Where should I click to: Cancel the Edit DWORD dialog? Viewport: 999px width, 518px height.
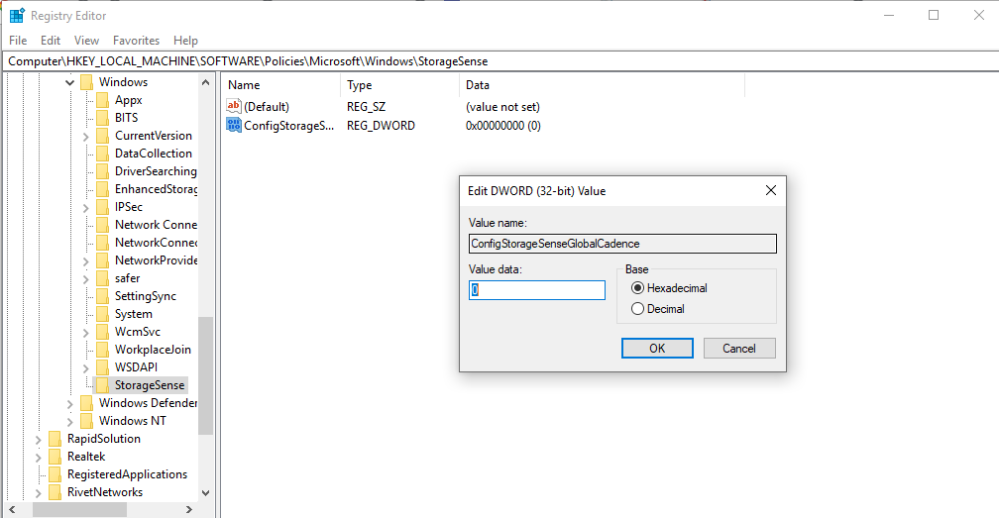(x=739, y=348)
